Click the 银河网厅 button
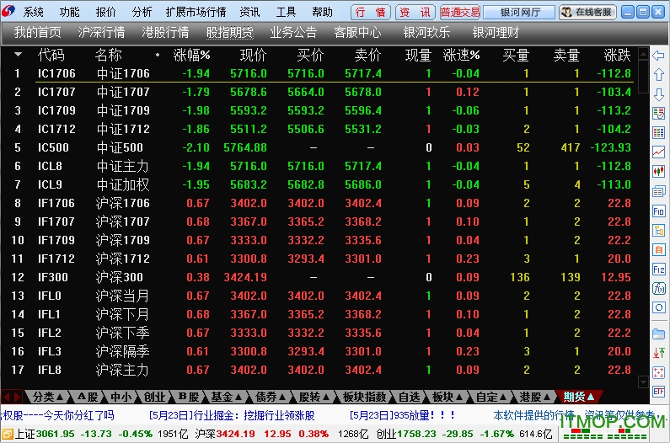Screen dimensions: 670x443 coord(520,13)
